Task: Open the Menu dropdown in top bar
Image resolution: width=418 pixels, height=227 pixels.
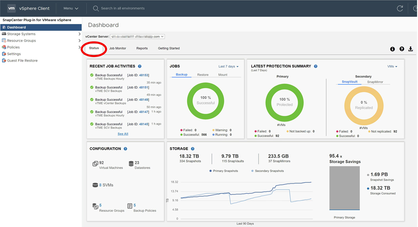Action: click(71, 8)
